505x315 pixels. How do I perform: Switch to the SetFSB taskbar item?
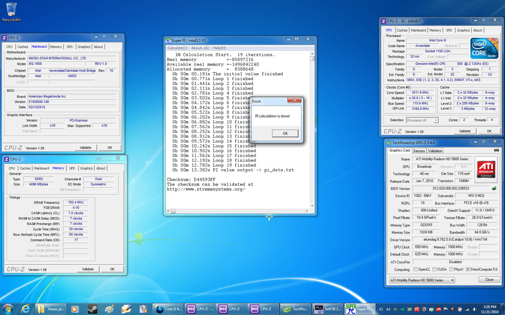tap(328, 309)
